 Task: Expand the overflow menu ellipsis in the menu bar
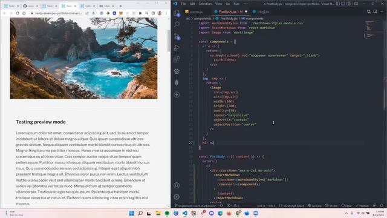tap(246, 4)
